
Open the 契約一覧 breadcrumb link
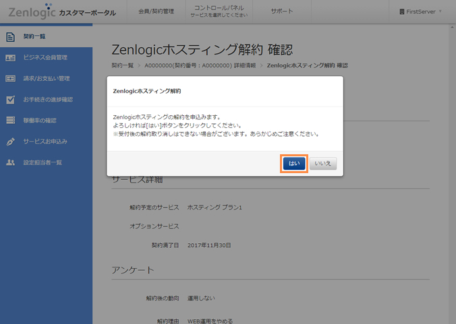(x=121, y=65)
